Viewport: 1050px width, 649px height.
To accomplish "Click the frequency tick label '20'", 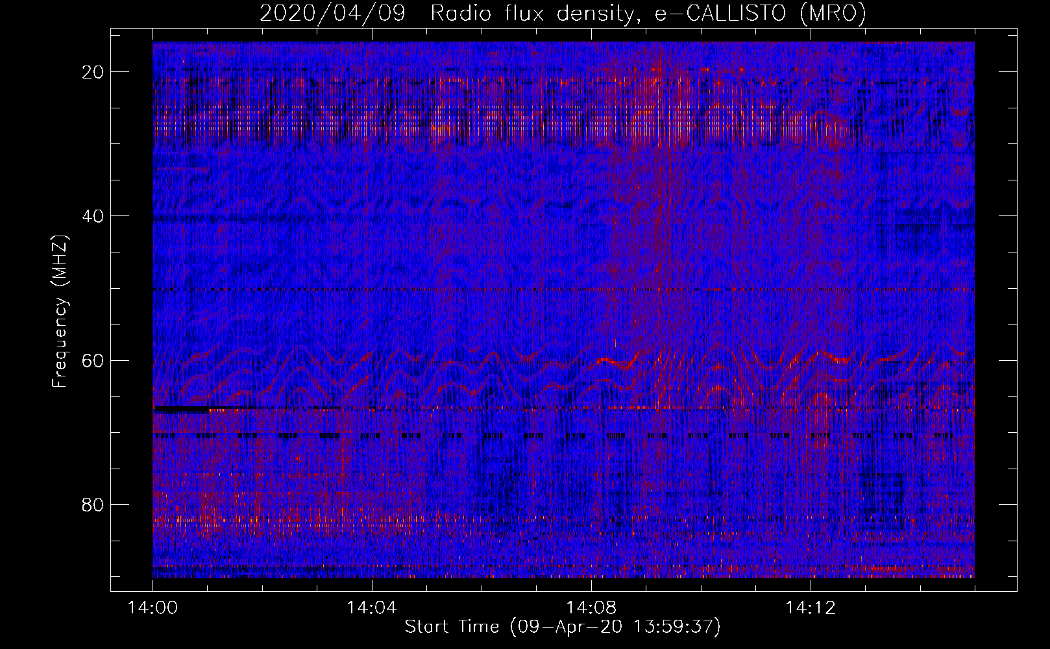I will point(93,72).
